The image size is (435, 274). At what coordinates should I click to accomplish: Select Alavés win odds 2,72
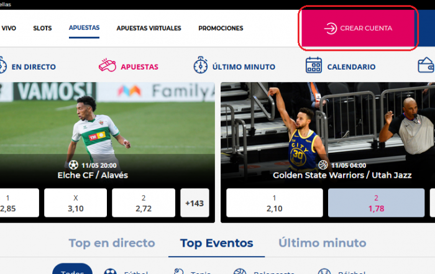(x=144, y=203)
